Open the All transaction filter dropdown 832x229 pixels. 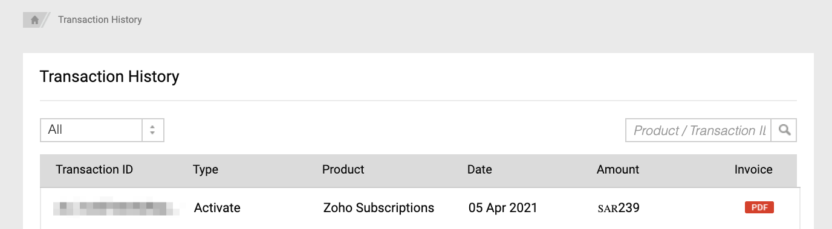(102, 130)
